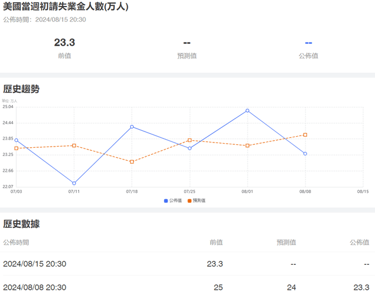Select the orange forecast point at 08/08
Screen dimensions: 375x295
[x=305, y=135]
